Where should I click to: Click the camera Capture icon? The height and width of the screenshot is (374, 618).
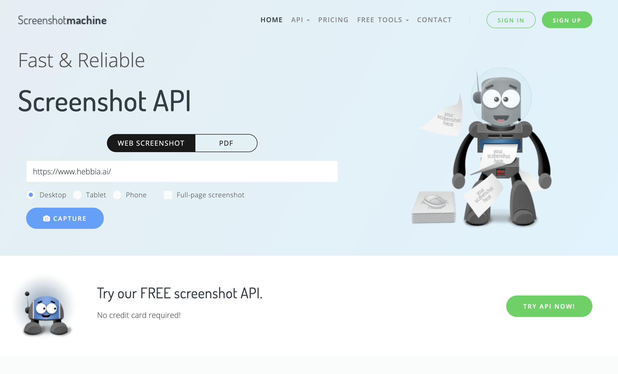[46, 218]
